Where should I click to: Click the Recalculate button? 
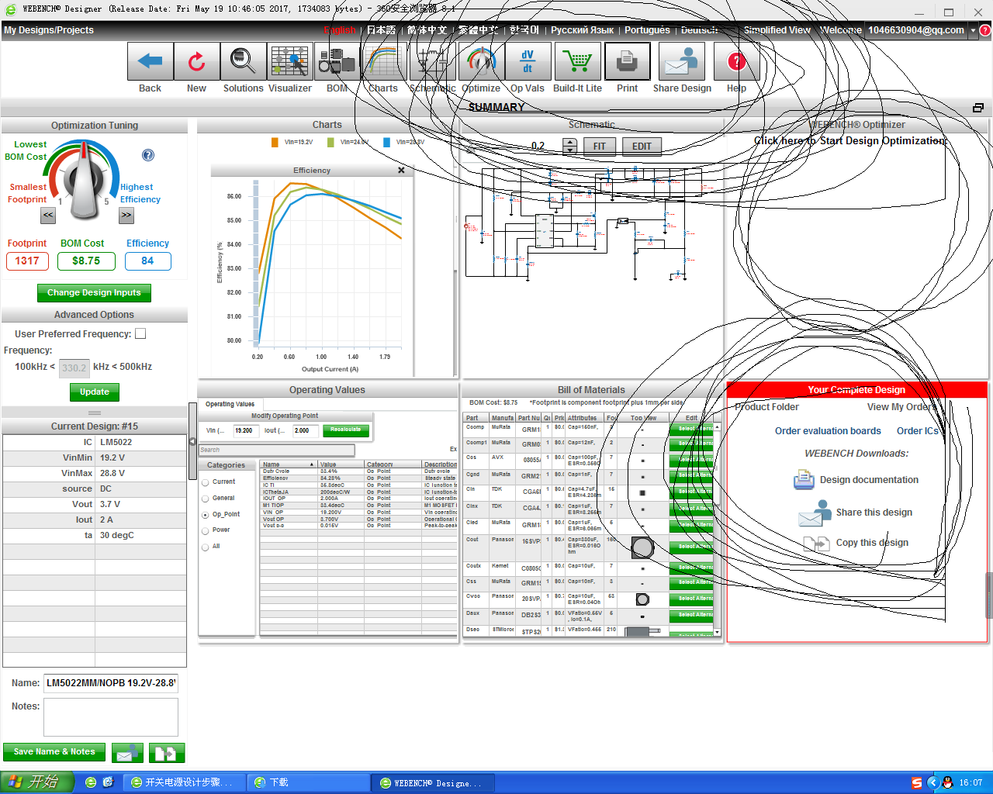coord(345,430)
